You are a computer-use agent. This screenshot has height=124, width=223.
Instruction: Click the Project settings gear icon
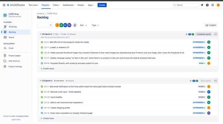click(5, 66)
